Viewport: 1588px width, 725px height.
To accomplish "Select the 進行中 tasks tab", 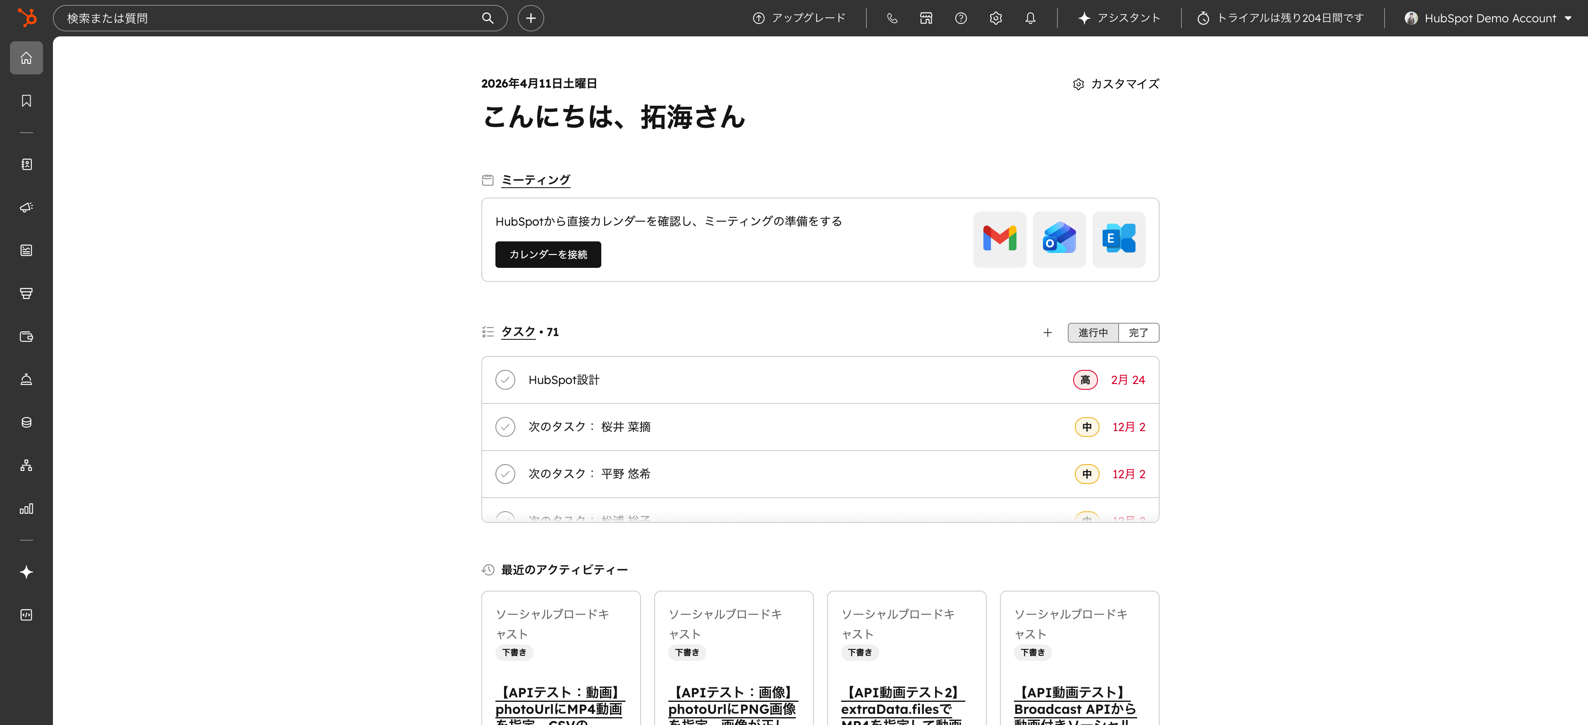I will click(1092, 333).
